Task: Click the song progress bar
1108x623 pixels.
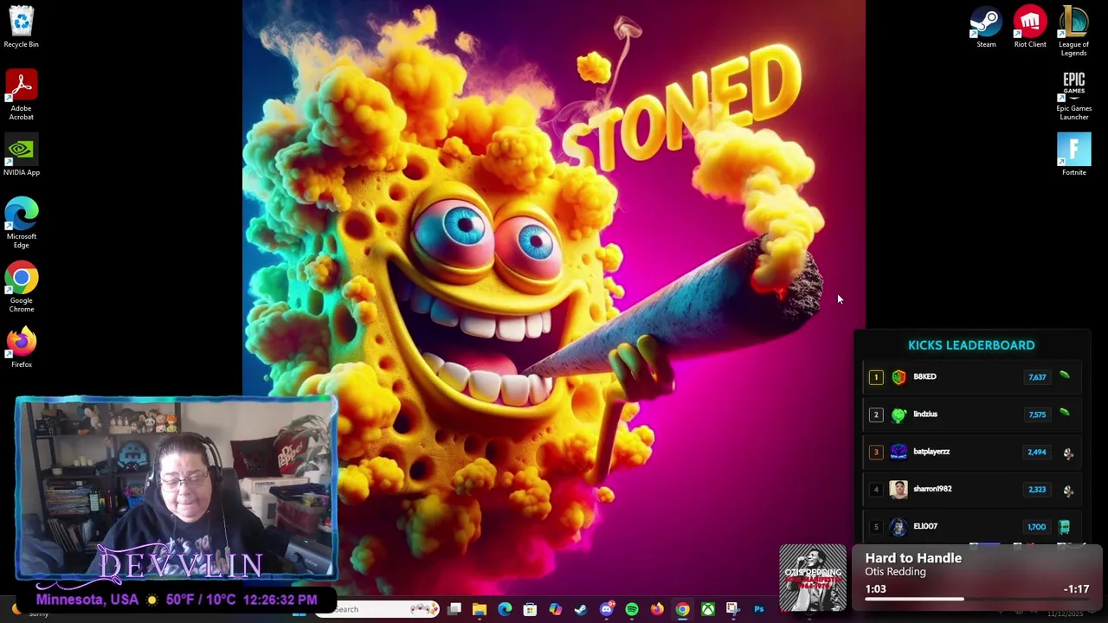Action: [978, 598]
